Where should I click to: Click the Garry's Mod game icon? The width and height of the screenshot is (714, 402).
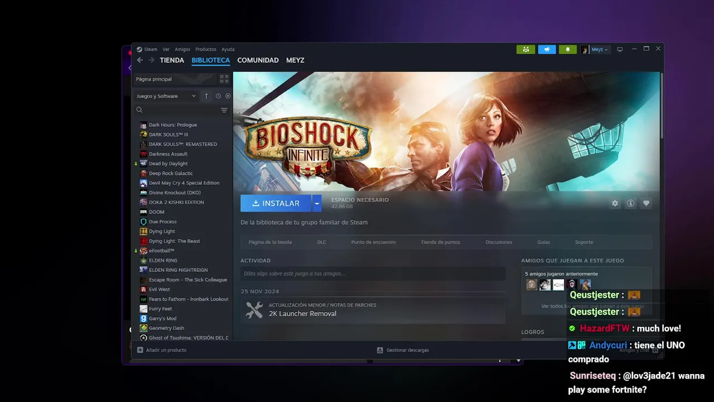[143, 318]
